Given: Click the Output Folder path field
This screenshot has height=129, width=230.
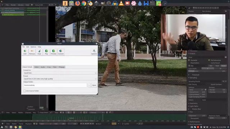Looking at the screenshot, I should coord(55,85).
